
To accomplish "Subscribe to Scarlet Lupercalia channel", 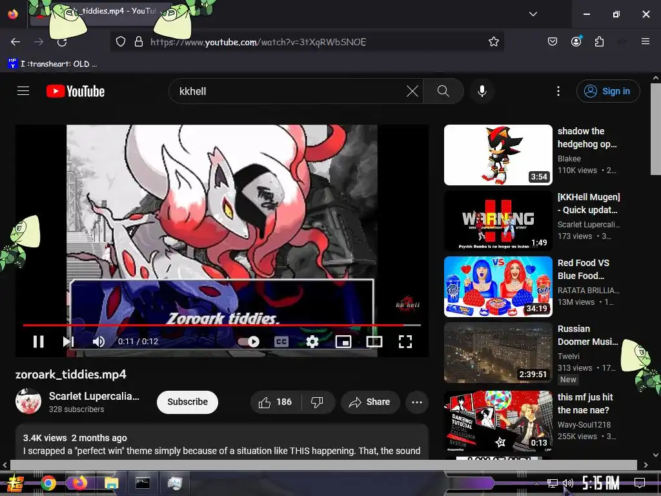I will click(x=188, y=402).
